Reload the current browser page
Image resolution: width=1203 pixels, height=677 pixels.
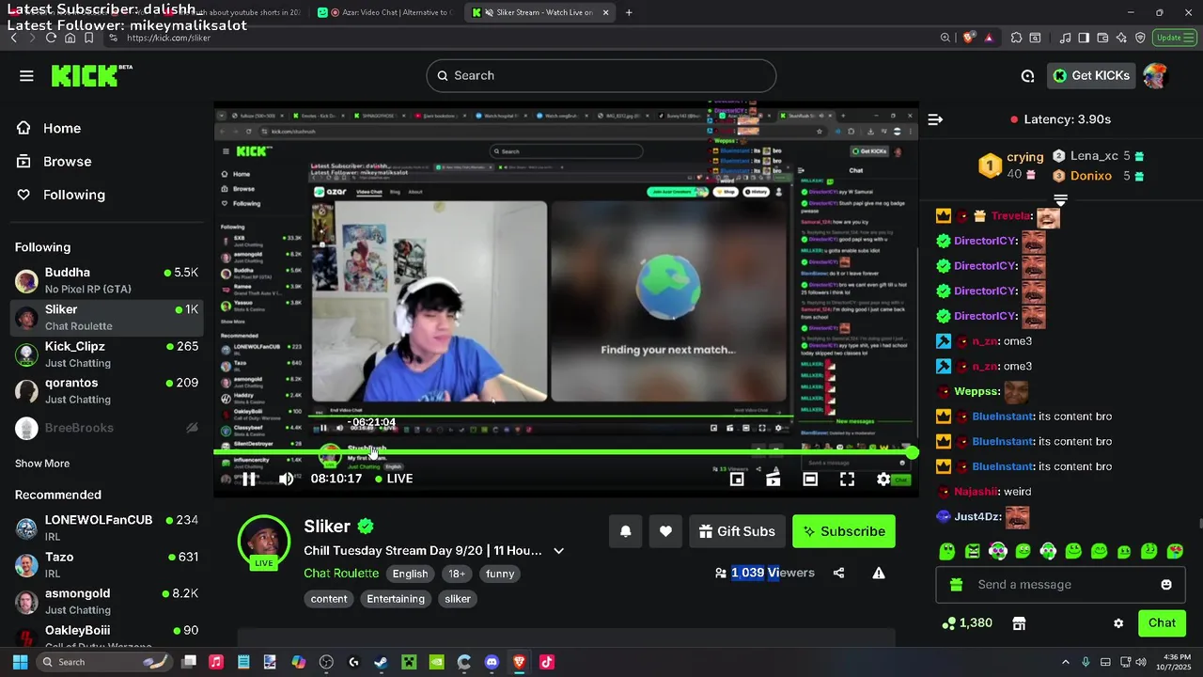coord(51,38)
